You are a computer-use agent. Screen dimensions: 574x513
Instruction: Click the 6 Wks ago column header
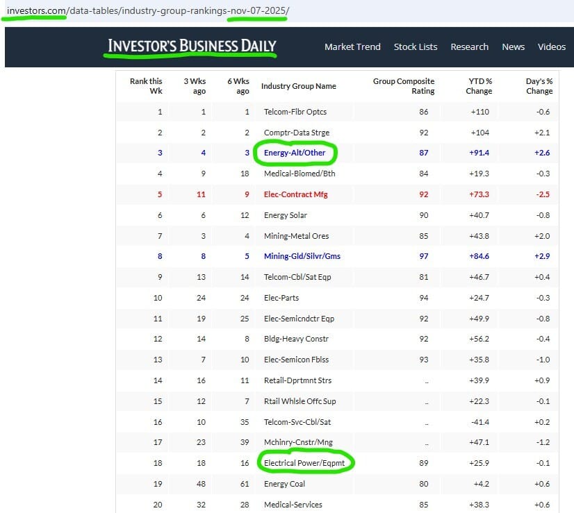tap(238, 86)
